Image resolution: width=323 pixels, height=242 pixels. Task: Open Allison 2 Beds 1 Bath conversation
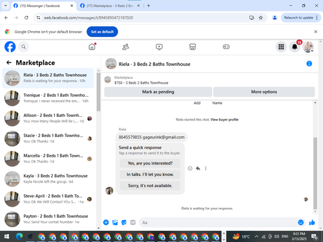48,118
